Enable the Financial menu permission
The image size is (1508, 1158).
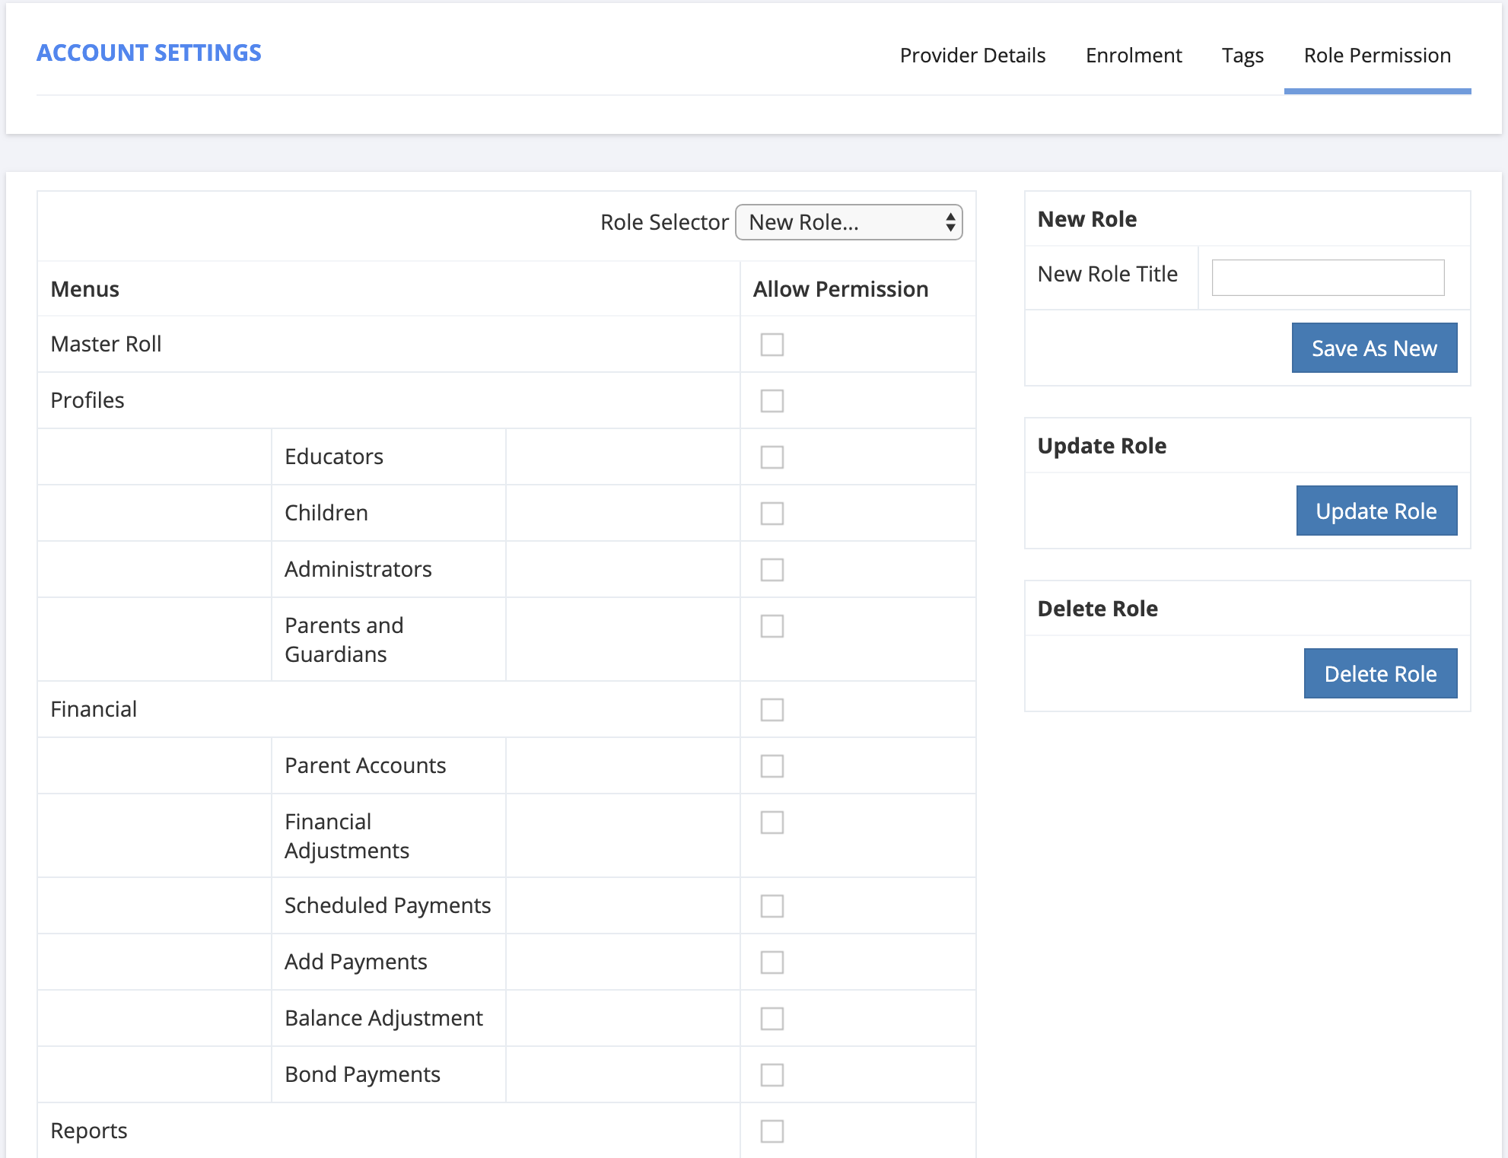pyautogui.click(x=771, y=710)
